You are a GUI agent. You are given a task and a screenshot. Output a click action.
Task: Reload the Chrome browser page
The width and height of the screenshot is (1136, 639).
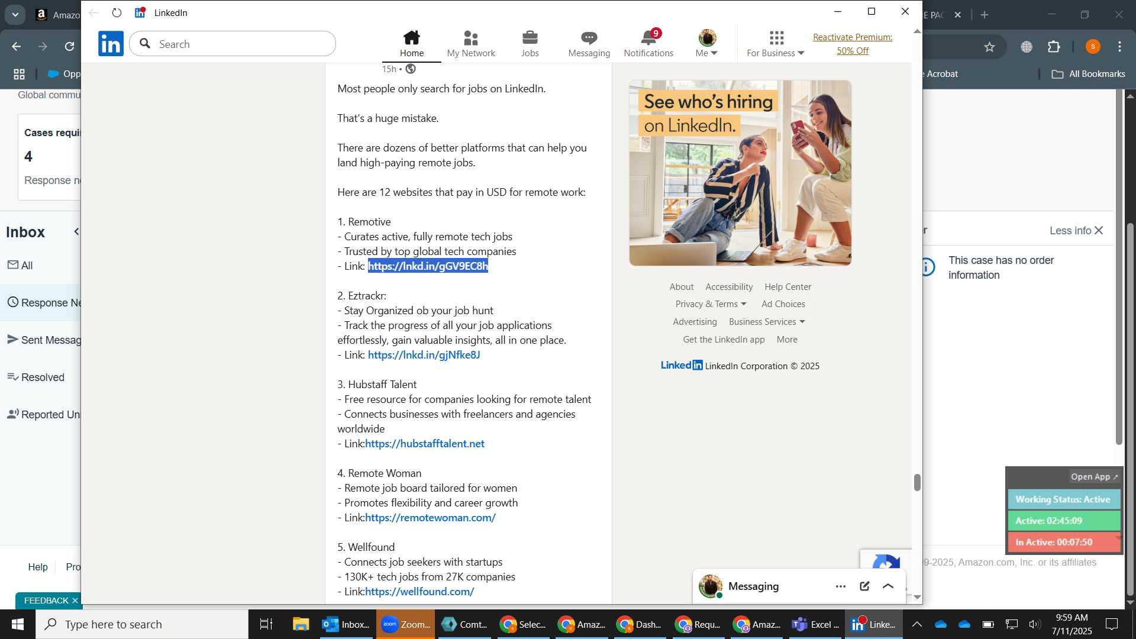pos(69,46)
